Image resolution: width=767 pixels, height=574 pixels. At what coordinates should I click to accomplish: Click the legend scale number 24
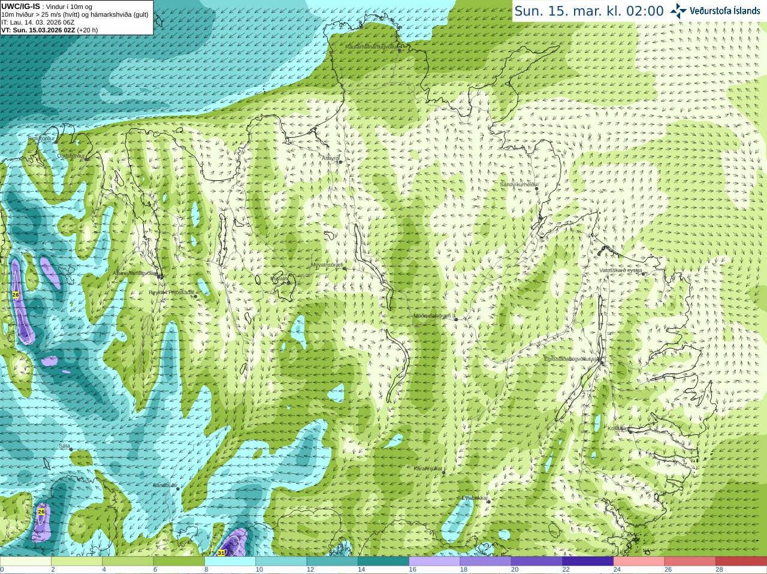pyautogui.click(x=617, y=570)
